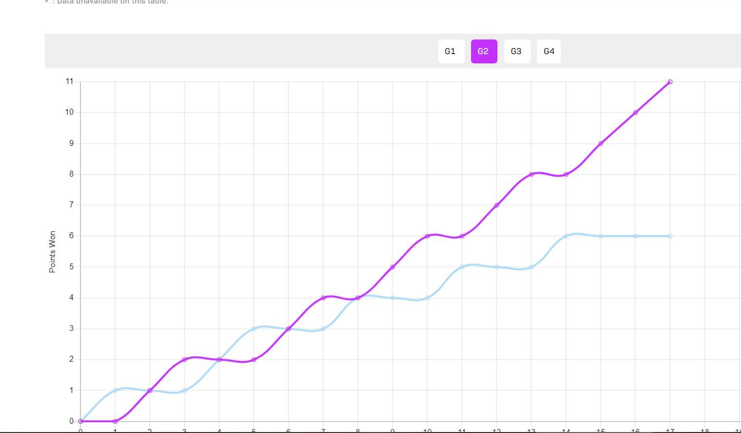The height and width of the screenshot is (433, 741).
Task: Click first light blue point at 5 points won
Action: [x=462, y=267]
